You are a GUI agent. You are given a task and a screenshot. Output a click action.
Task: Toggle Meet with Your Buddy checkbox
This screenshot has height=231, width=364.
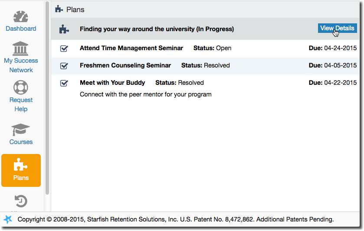tap(64, 83)
